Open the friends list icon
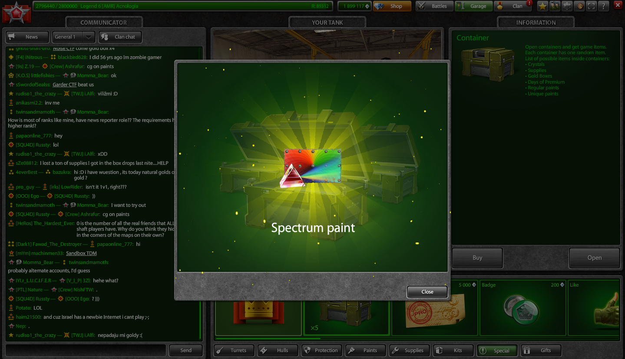This screenshot has width=625, height=359. pyautogui.click(x=555, y=6)
